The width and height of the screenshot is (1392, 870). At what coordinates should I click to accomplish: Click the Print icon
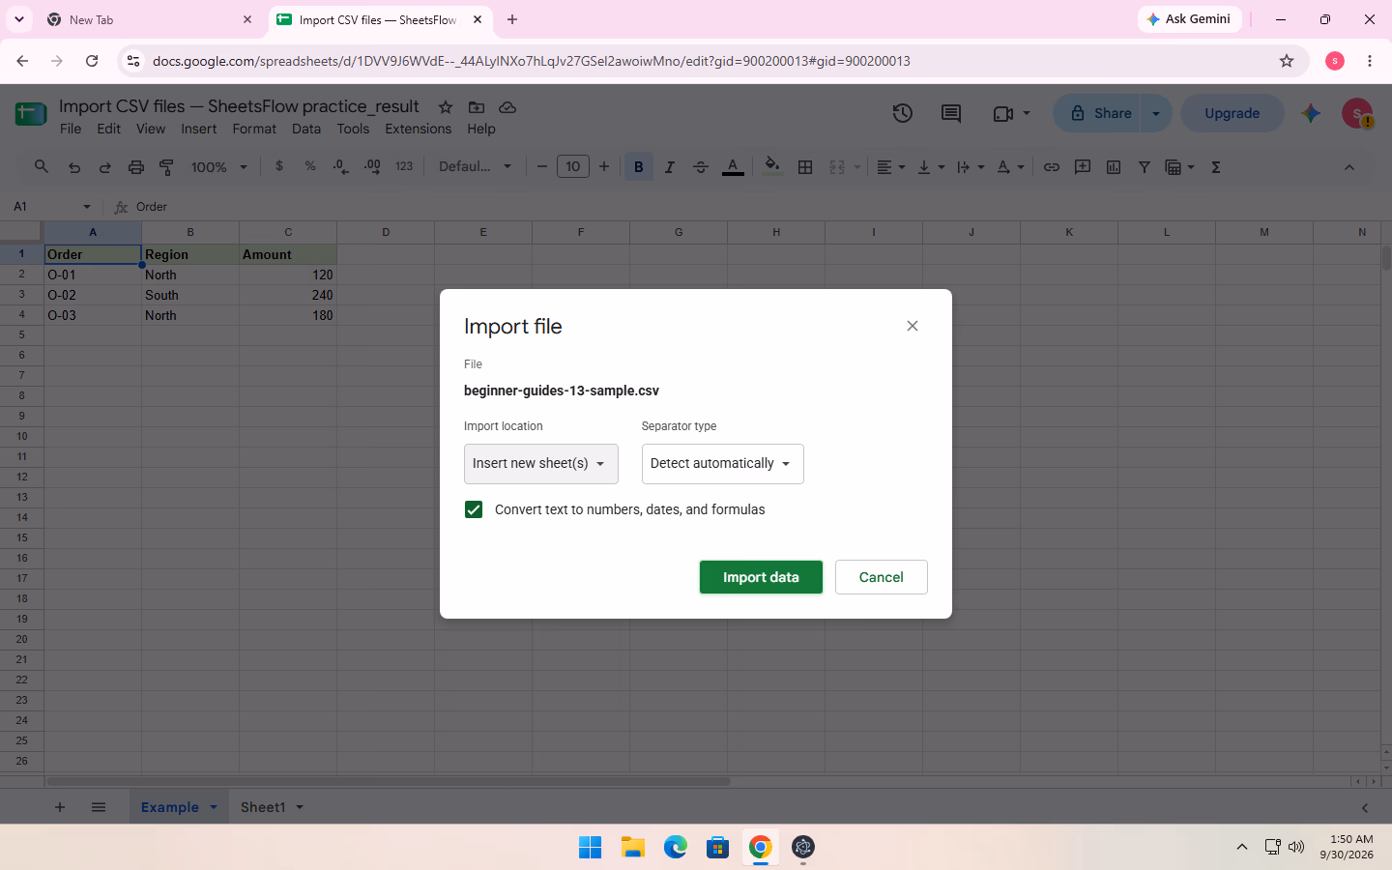136,167
